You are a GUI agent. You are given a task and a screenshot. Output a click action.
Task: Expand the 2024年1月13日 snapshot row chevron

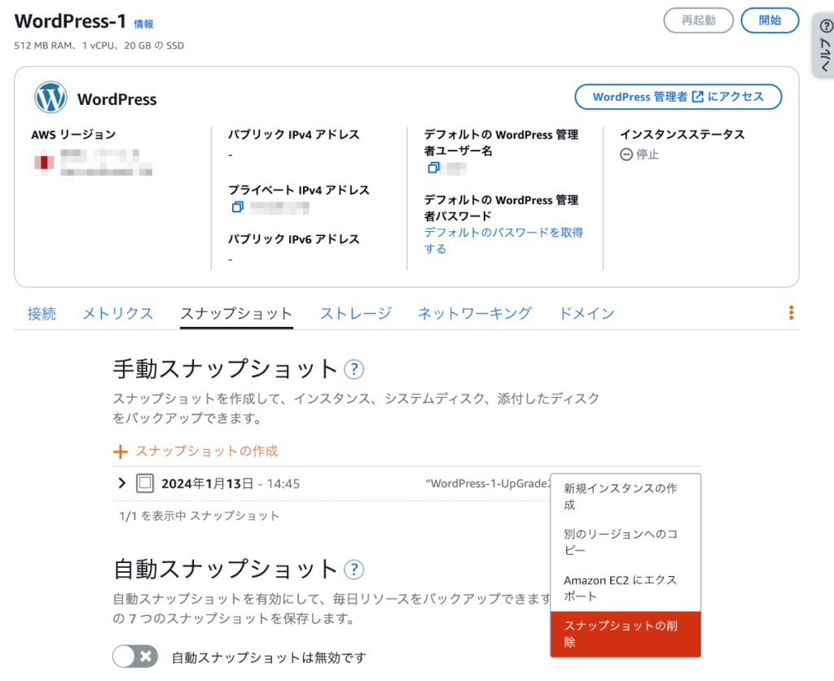122,482
